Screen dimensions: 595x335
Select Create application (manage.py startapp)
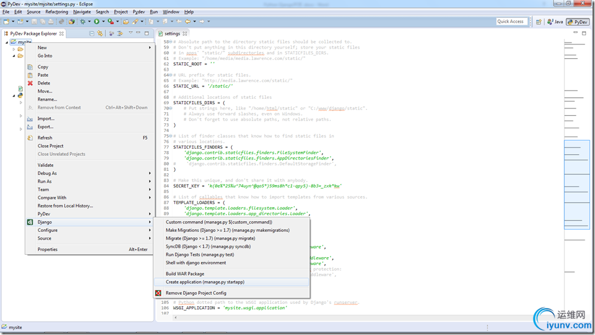tap(232, 282)
